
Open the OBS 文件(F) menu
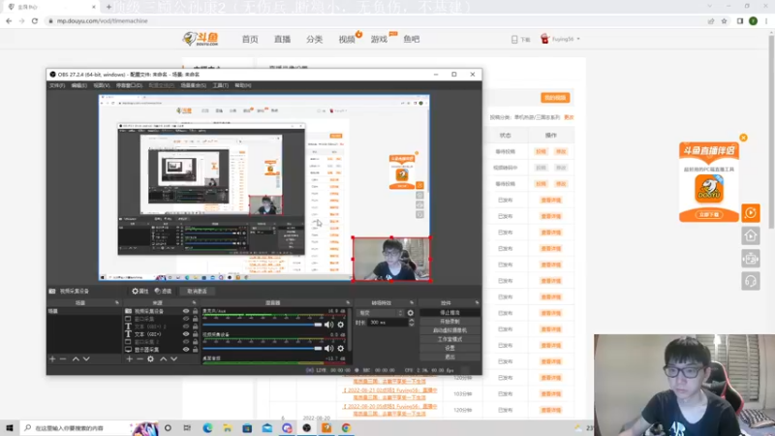pos(57,85)
